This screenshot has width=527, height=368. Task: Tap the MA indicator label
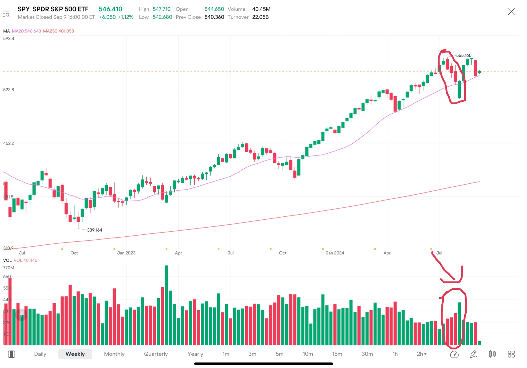(6, 31)
